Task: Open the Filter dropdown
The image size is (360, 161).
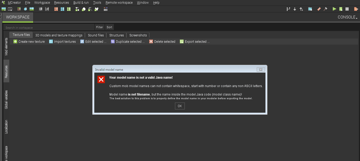Action: coord(100,27)
